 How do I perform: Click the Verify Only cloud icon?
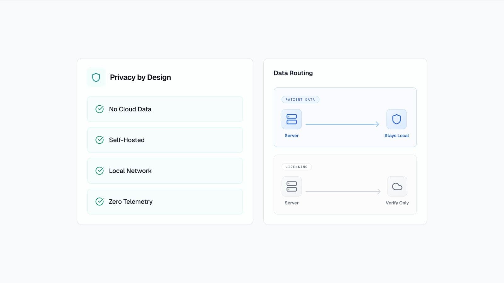397,186
